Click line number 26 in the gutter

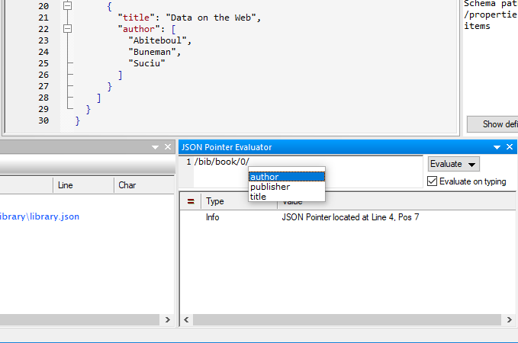tap(43, 75)
